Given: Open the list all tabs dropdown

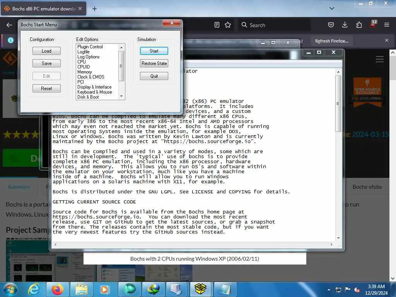Looking at the screenshot, I should coord(331,9).
